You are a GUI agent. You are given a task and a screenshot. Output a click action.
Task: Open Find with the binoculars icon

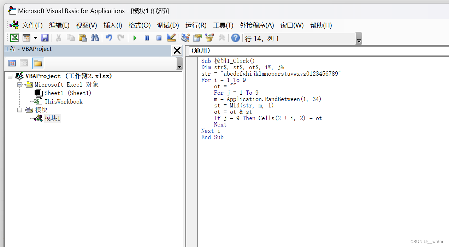coord(95,38)
